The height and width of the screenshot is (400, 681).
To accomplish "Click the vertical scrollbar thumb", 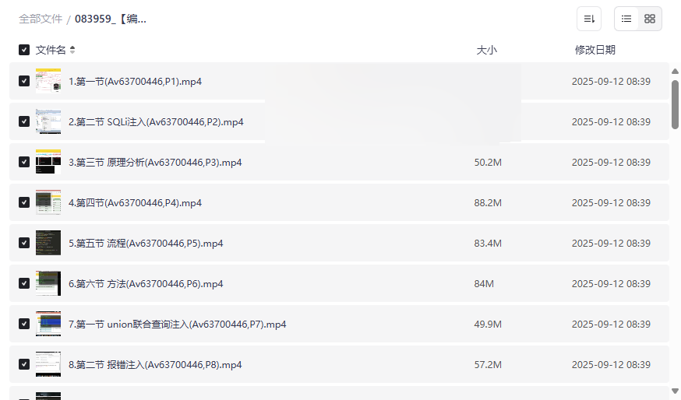I will tap(675, 104).
